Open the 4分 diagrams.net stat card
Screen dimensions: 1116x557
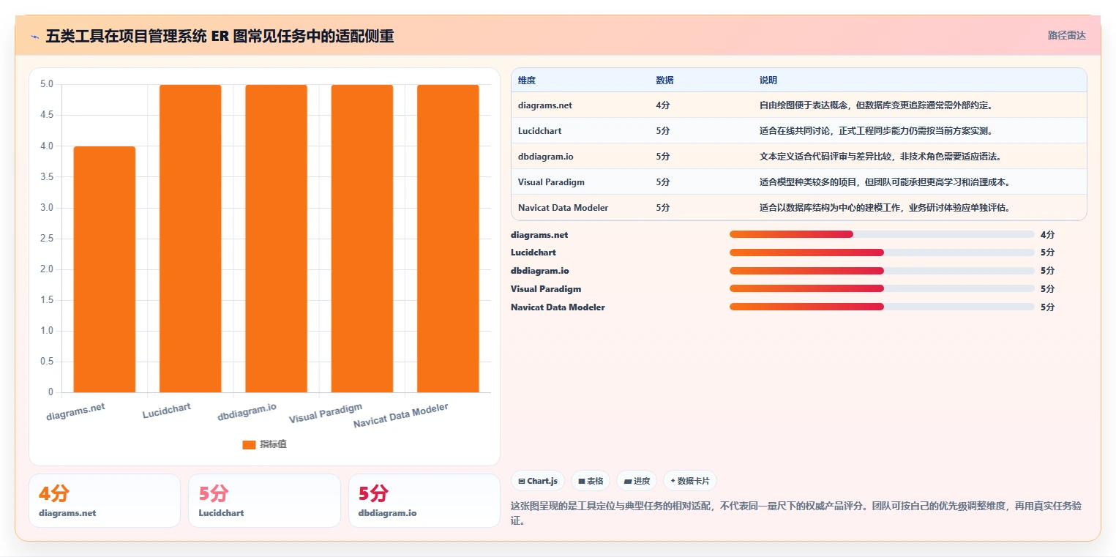click(x=105, y=501)
